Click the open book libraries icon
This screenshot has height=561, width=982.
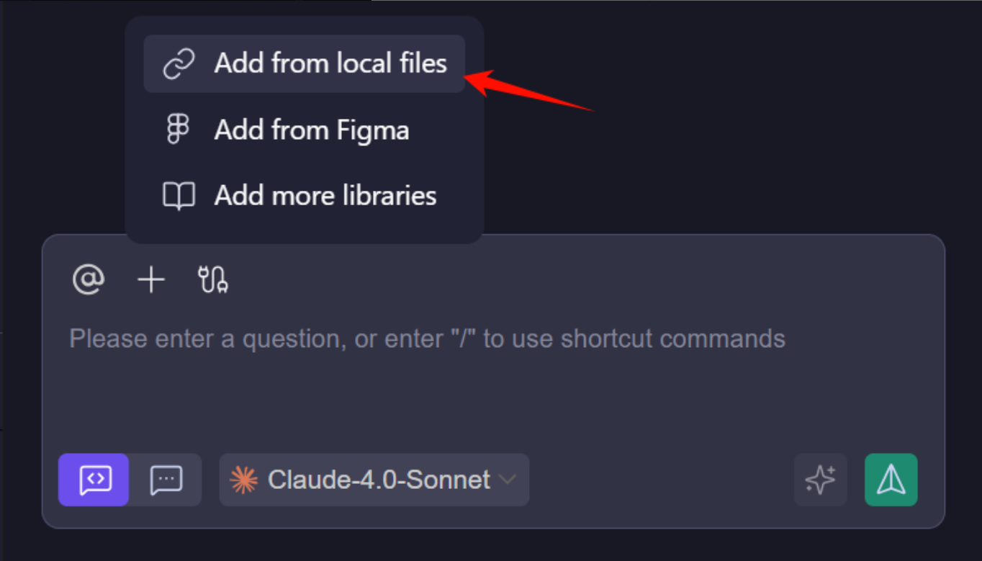point(179,196)
